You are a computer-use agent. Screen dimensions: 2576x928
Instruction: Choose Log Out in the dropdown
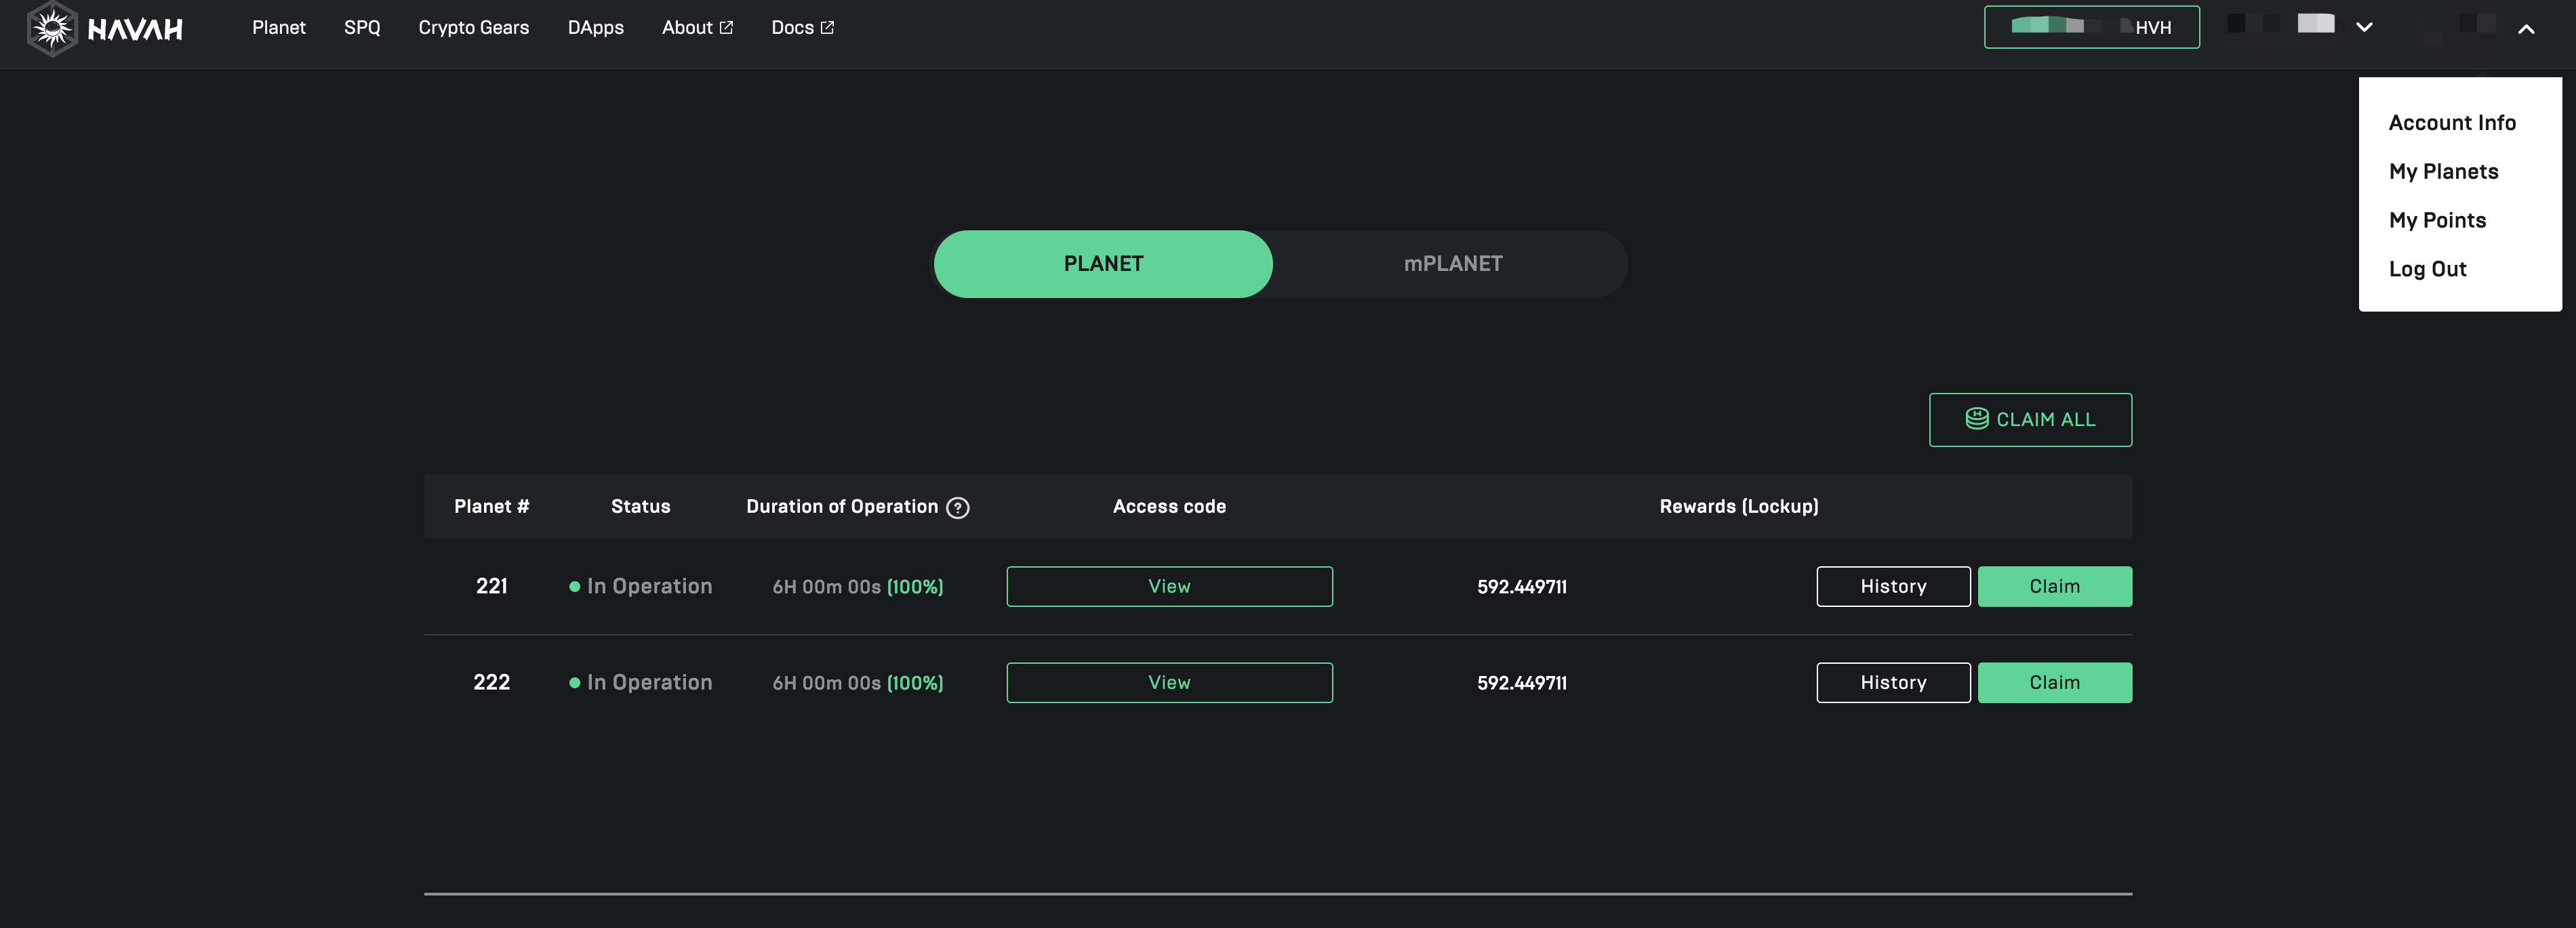pyautogui.click(x=2427, y=269)
